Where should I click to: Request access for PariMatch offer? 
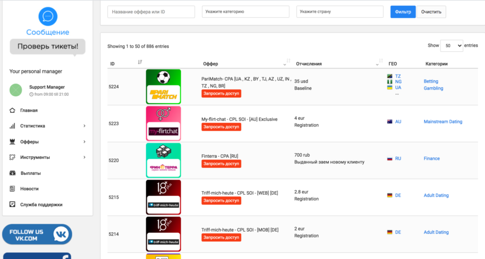pos(221,93)
